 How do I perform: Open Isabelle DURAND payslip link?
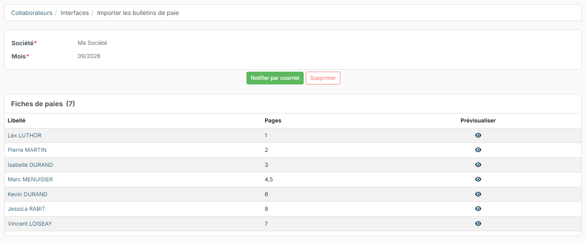(30, 165)
